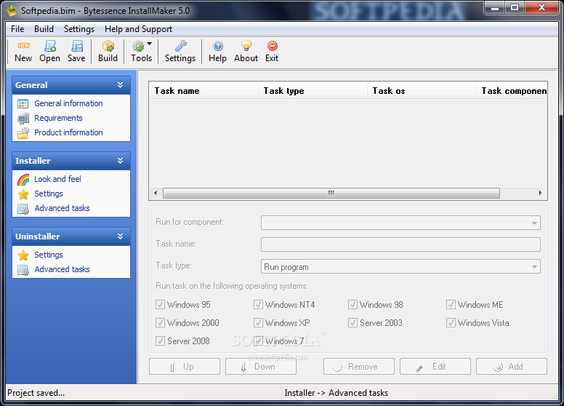Open the Task type dropdown

[400, 267]
